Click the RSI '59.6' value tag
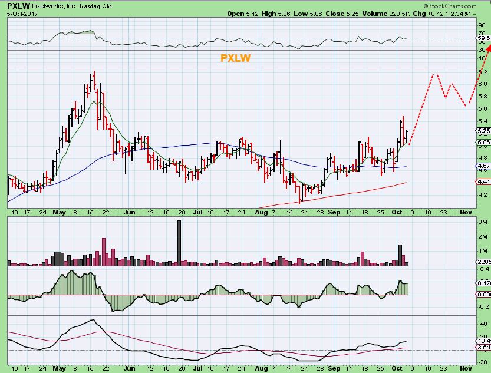This screenshot has height=373, width=491. coord(483,38)
